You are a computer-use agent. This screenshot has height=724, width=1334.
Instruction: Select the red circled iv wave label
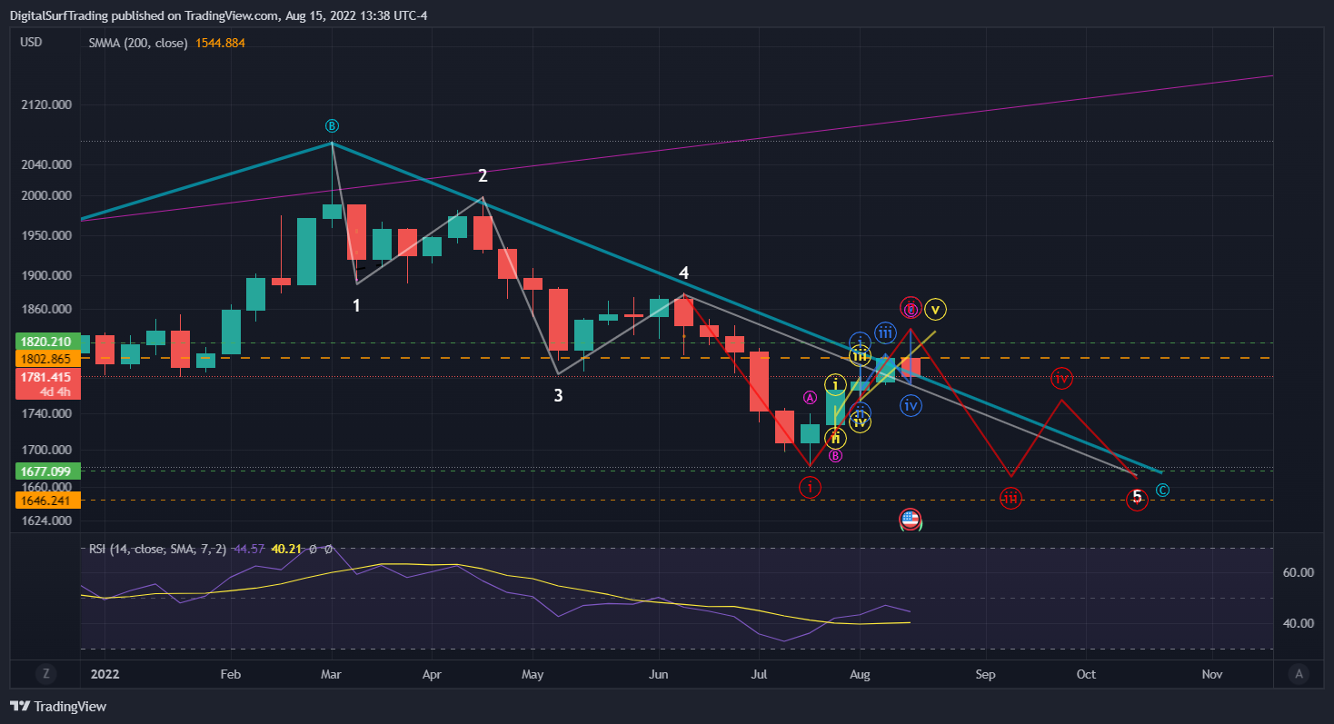coord(1061,378)
